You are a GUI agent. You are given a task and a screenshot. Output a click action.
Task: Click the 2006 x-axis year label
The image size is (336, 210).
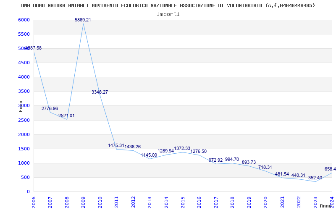pos(34,202)
